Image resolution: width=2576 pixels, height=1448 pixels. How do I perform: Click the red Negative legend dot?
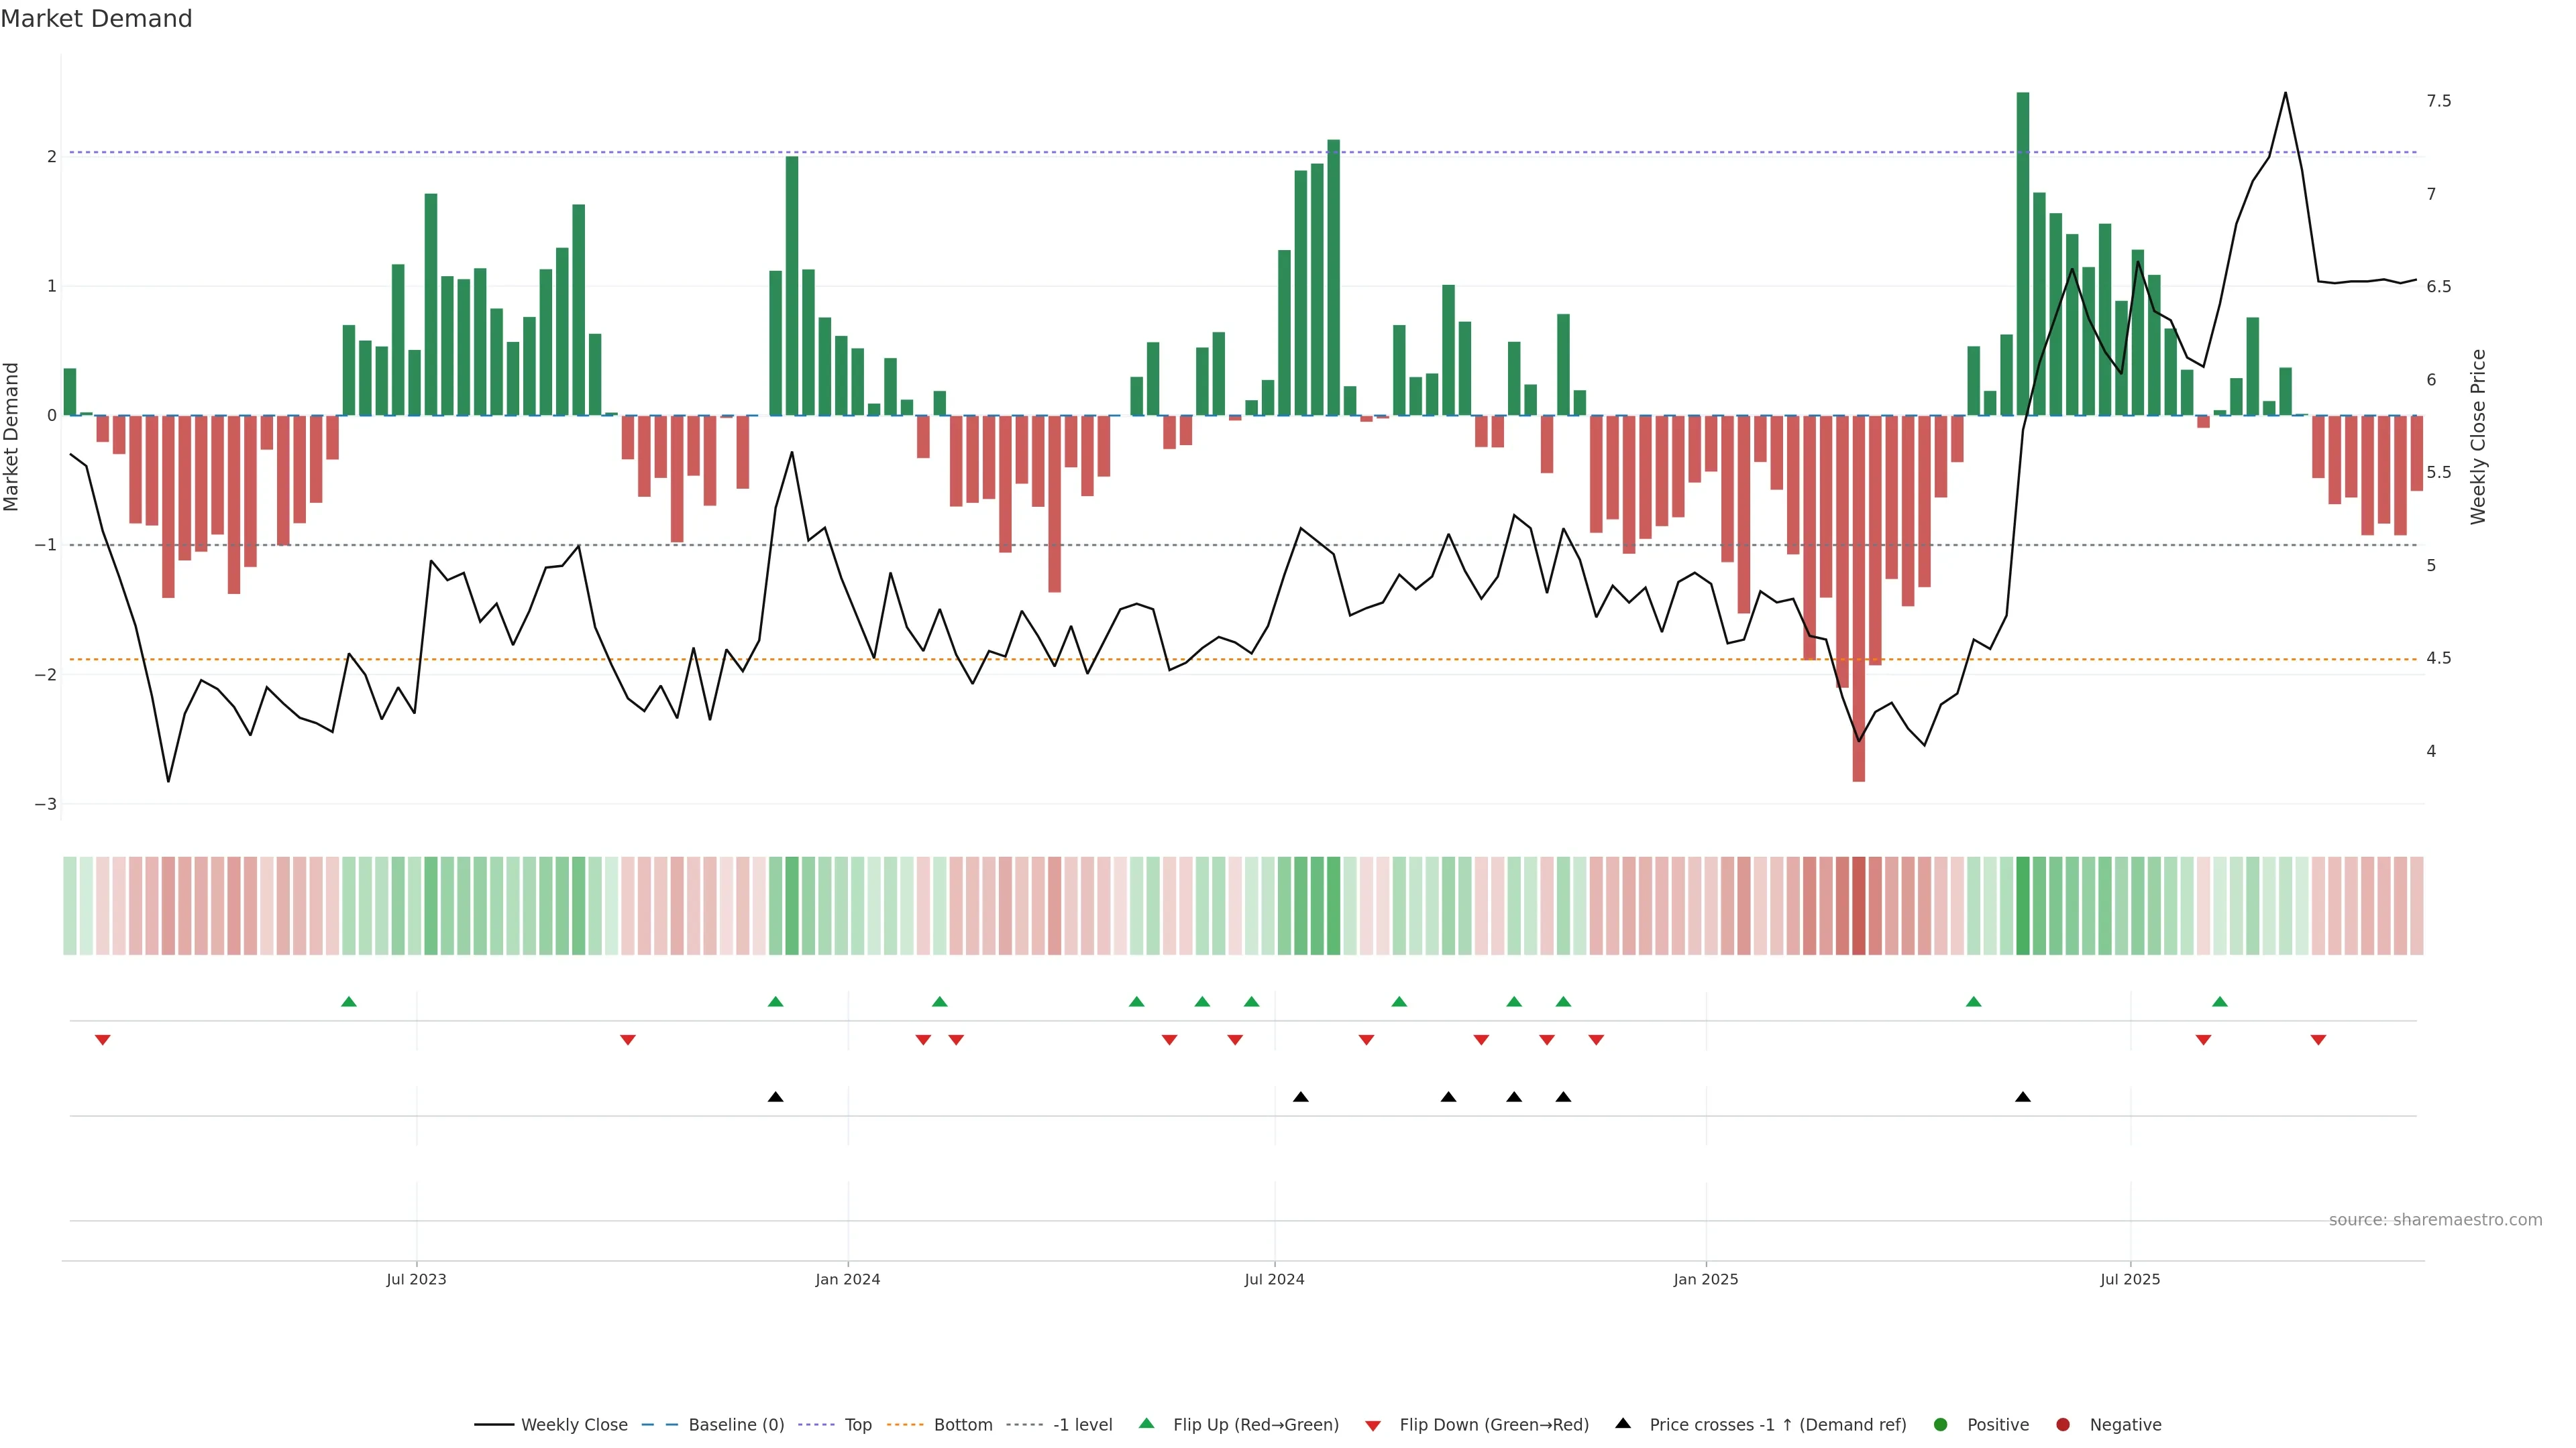point(2063,1424)
